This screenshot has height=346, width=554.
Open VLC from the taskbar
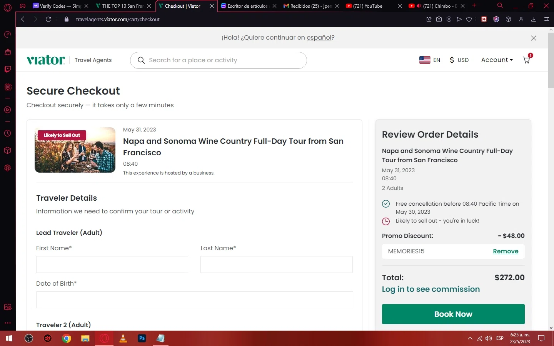point(123,338)
